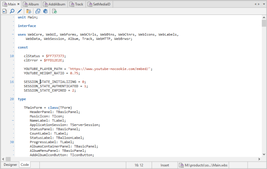Open the magnifier search tool in the toolbar

click(x=12, y=11)
